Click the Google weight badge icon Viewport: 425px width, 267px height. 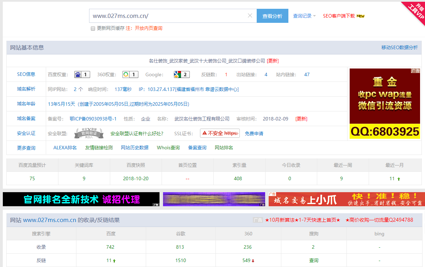tap(177, 74)
